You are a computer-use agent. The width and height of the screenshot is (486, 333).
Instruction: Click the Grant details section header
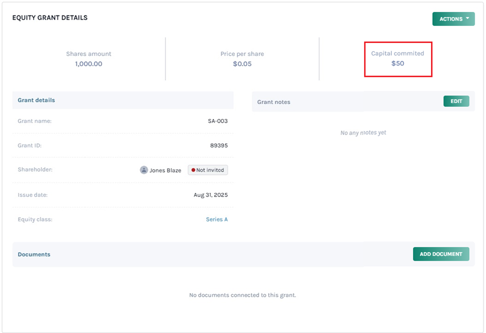tap(36, 100)
